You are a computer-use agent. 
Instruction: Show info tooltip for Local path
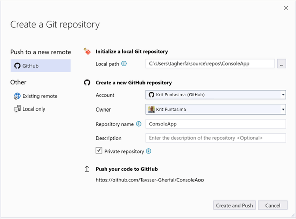[x=124, y=63]
